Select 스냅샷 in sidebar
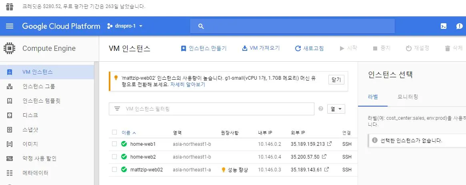The image size is (466, 185). (30, 130)
